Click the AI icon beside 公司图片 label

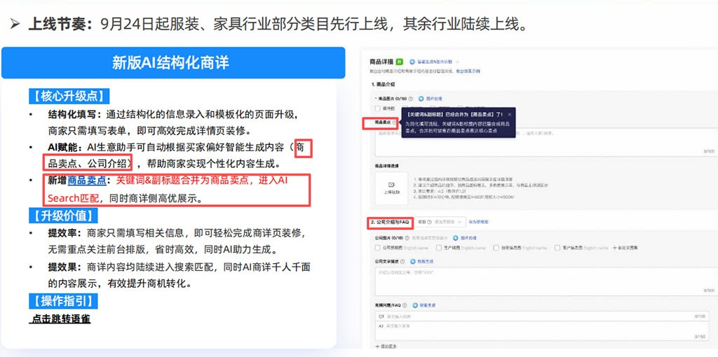455,238
